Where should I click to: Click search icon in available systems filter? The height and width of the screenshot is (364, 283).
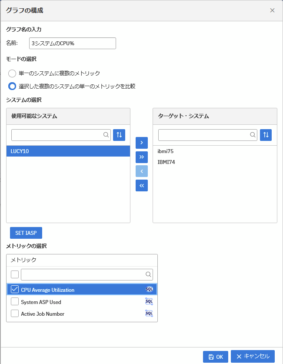click(106, 135)
